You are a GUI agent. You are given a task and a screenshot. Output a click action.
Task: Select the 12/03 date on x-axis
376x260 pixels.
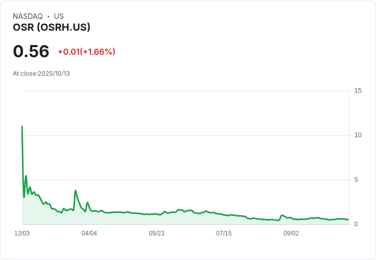(x=22, y=233)
